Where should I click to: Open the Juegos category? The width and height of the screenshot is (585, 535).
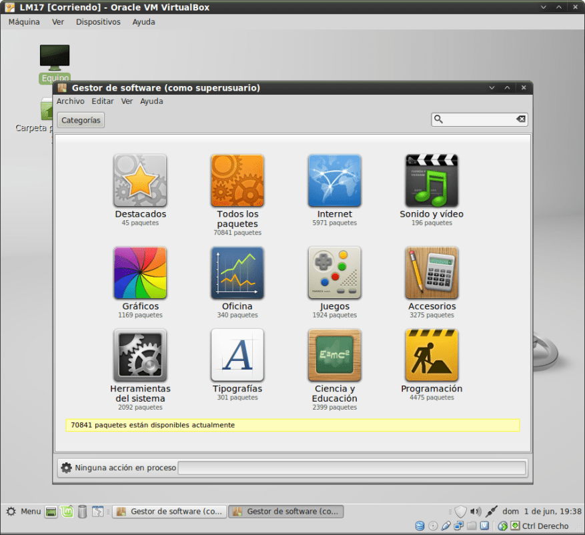[x=334, y=272]
